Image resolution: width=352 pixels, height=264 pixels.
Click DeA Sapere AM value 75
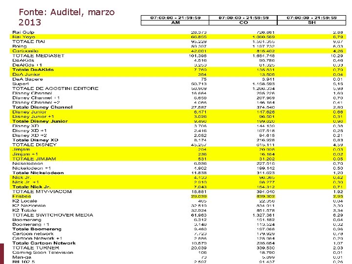click(204, 79)
